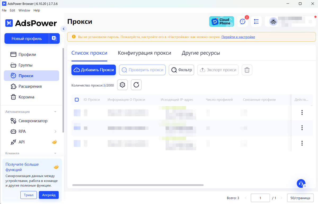Screen dimensions: 318x204
Task: Click the page number input field
Action: pos(260,198)
